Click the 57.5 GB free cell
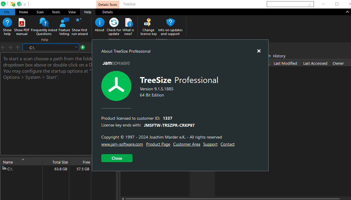The height and width of the screenshot is (200, 351). click(x=83, y=169)
